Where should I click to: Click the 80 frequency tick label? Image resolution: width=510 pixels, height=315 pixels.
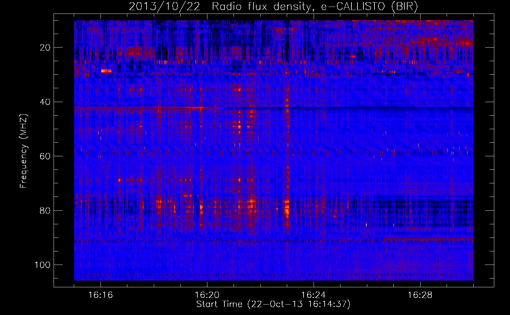[x=45, y=210]
